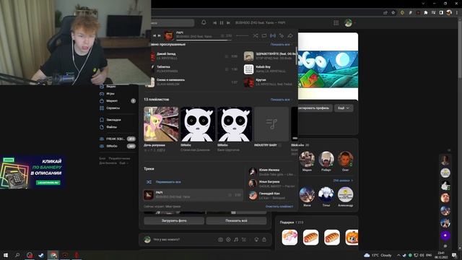Click the next button in the player panel
Screen dimensions: 462x260
[160, 35]
